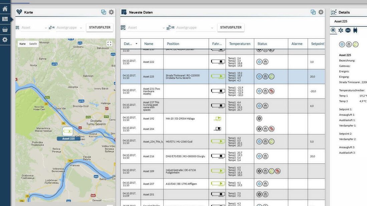Click STATUSFILTER button in Karte panel

(100, 27)
